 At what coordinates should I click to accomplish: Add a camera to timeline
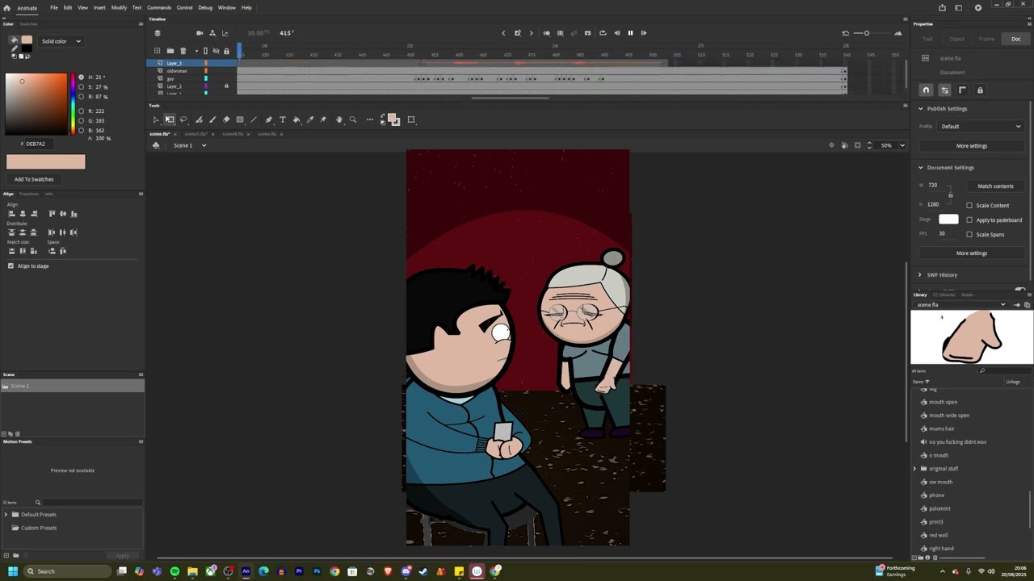click(x=200, y=33)
